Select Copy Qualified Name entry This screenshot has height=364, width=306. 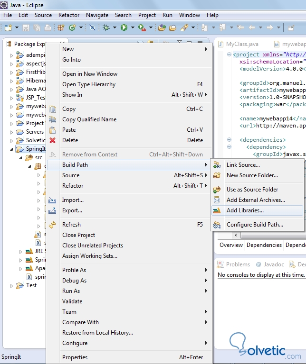tap(129, 119)
